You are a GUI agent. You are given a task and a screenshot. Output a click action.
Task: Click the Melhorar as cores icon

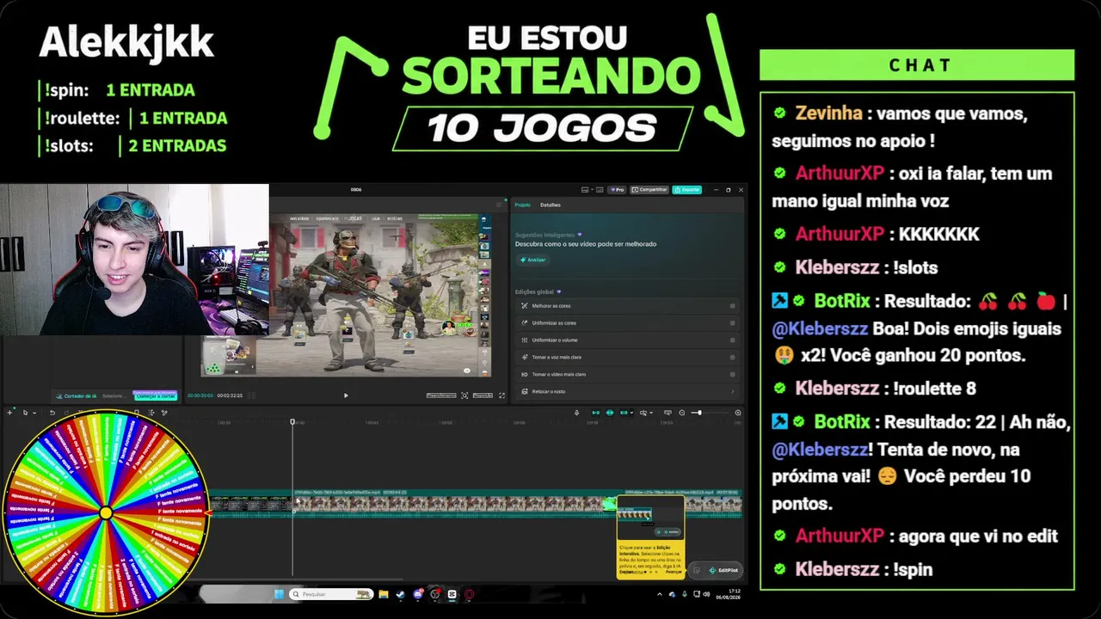tap(524, 305)
